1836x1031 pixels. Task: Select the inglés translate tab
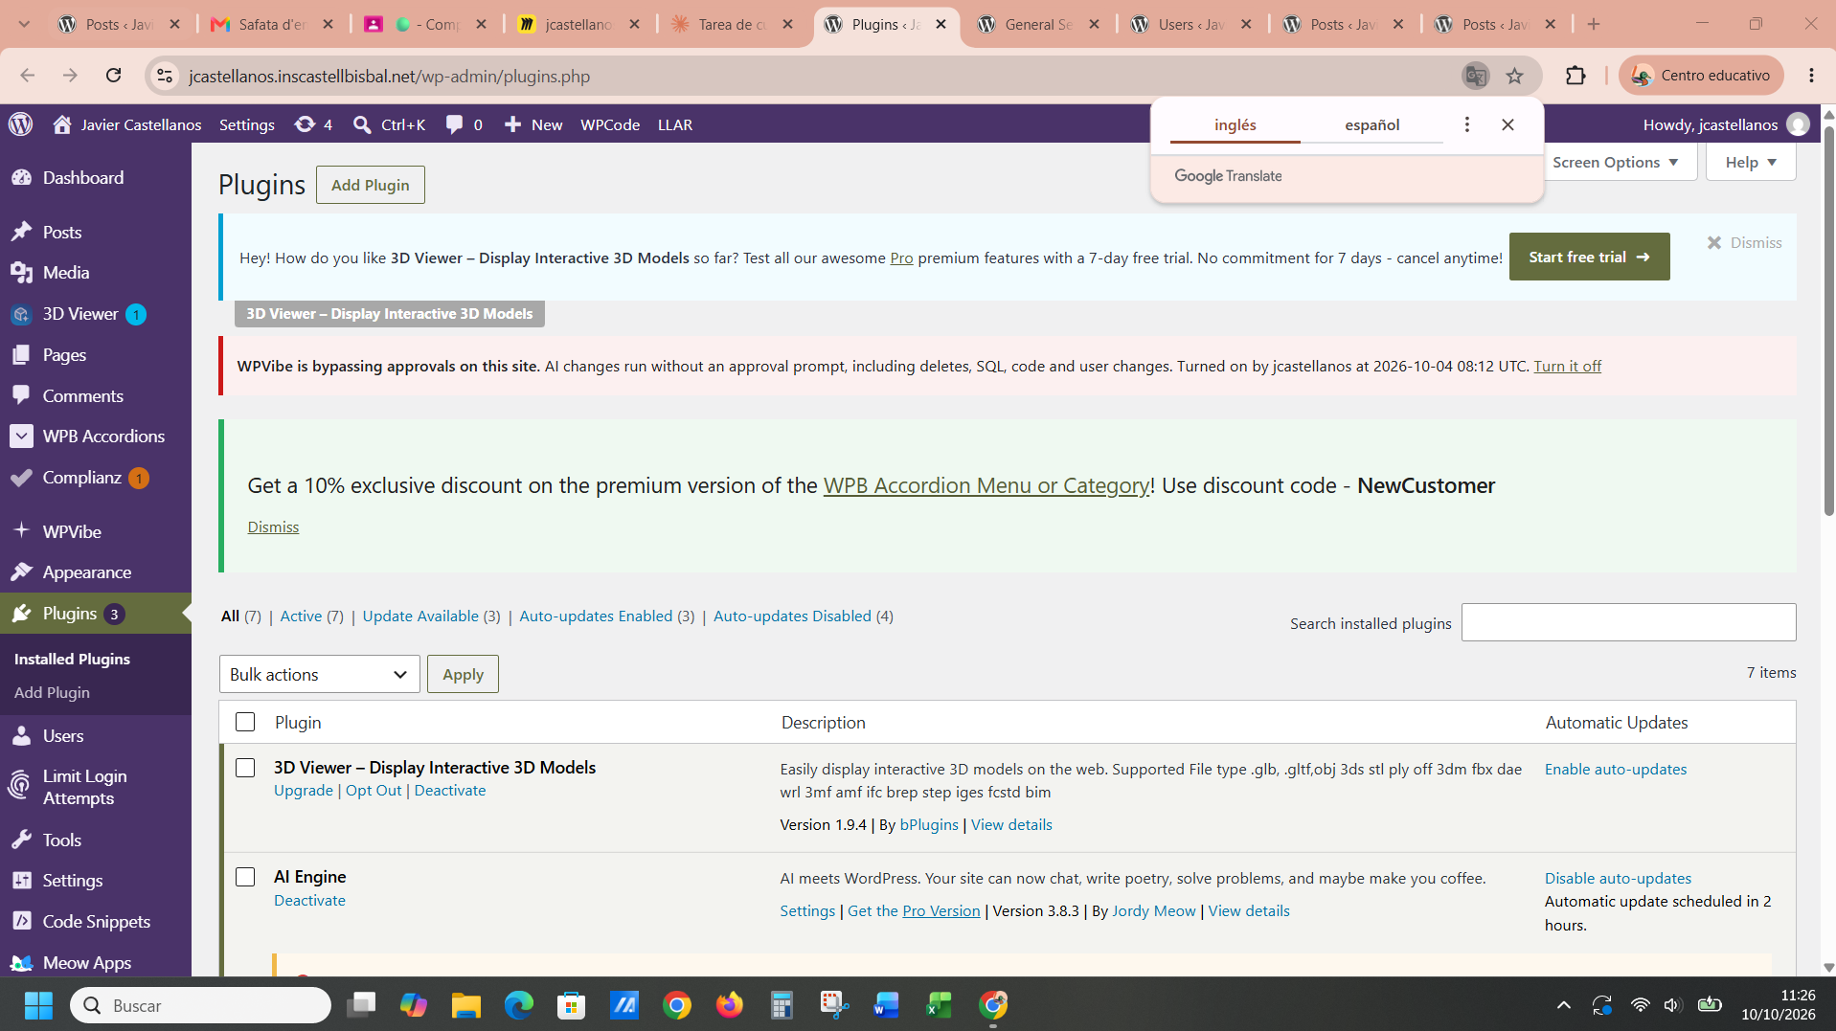[x=1235, y=124]
